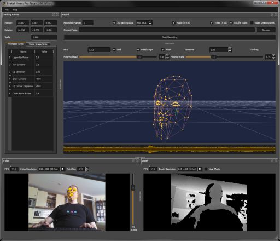280x241 pixels.
Task: Float the Depth panel
Action: (272, 161)
